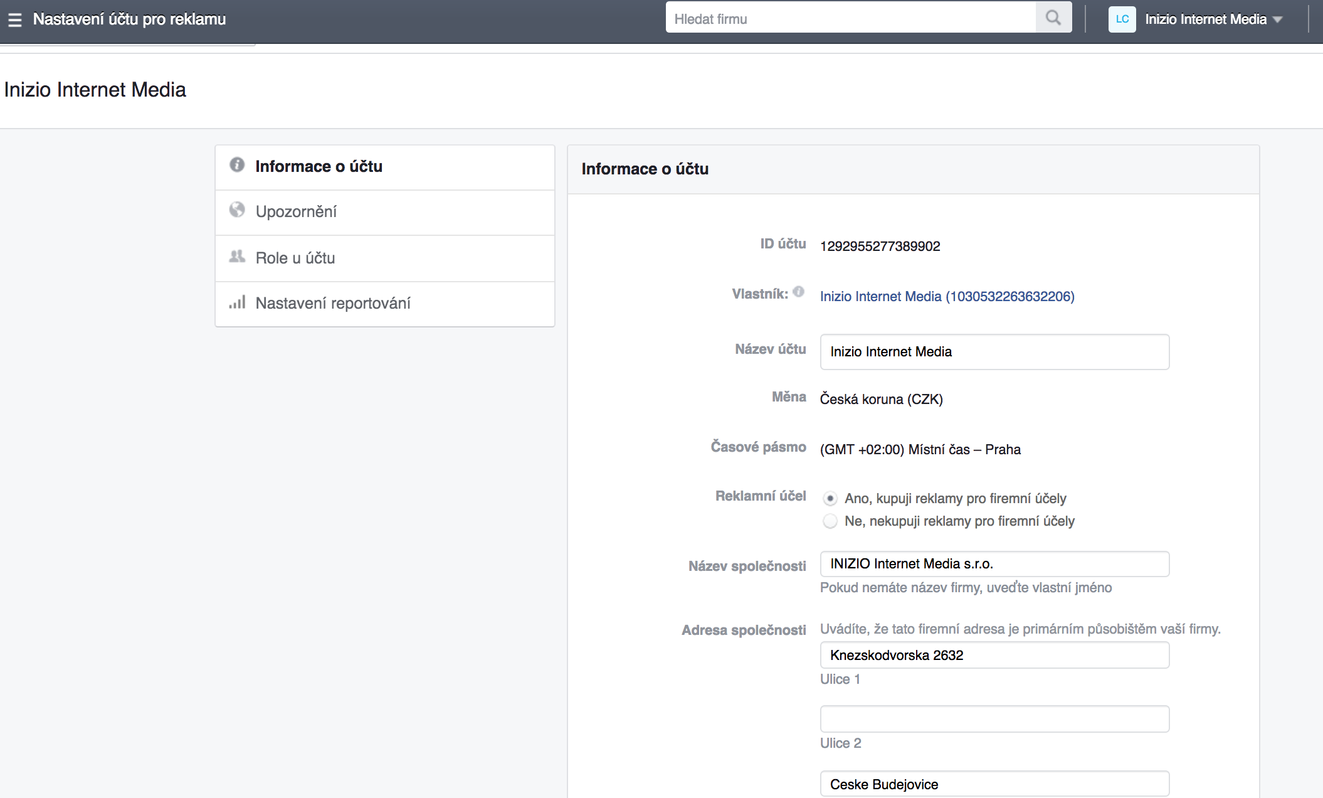This screenshot has height=798, width=1323.
Task: Click the hint text 'Pokud nemáte název firmy, uveďte vlastní jméno'
Action: point(966,588)
